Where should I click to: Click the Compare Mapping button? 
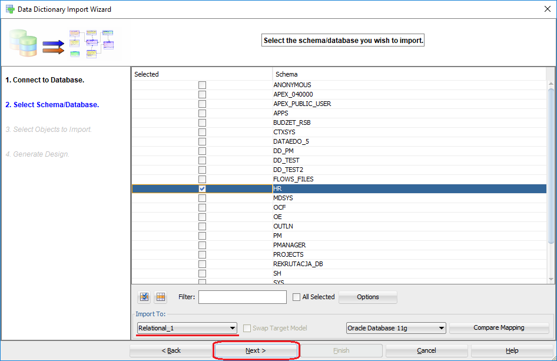pyautogui.click(x=499, y=328)
